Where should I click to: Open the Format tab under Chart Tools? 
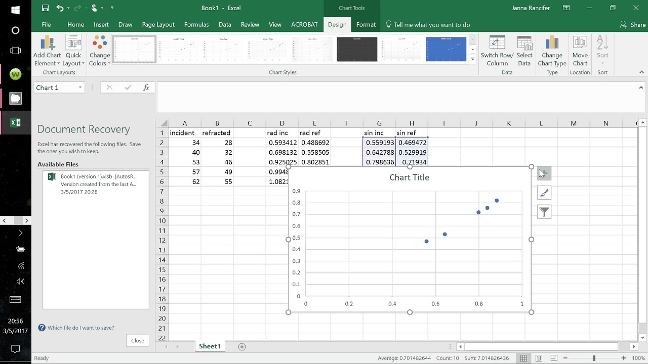tap(366, 24)
